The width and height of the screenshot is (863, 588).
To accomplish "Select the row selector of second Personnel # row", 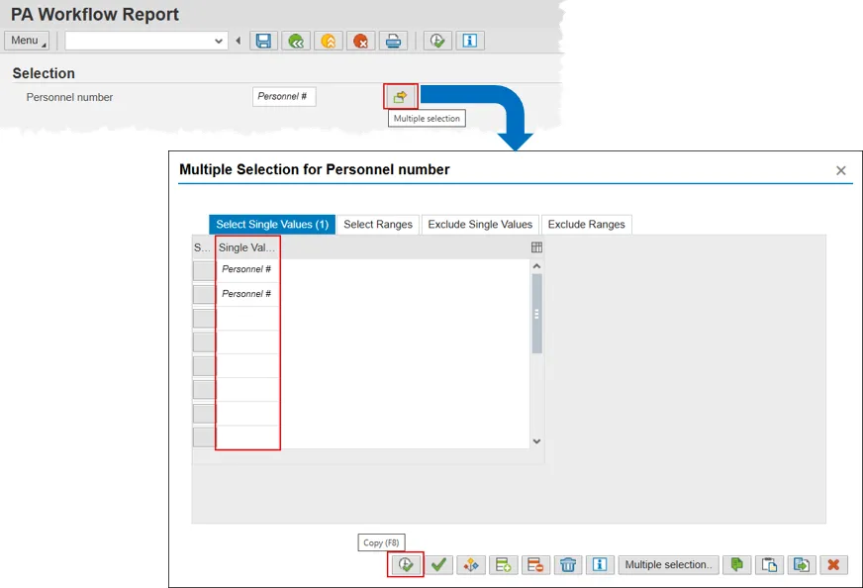I will pyautogui.click(x=204, y=294).
